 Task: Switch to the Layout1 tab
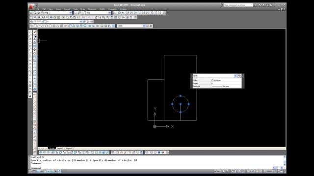pyautogui.click(x=60, y=148)
